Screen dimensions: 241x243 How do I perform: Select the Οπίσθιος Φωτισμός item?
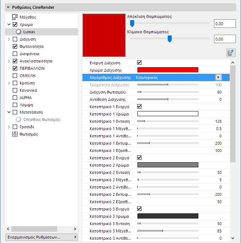point(42,119)
